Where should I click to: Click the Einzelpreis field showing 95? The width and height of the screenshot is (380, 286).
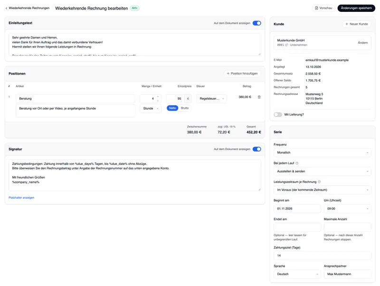175,99
